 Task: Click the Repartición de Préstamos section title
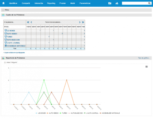[x=15, y=58]
